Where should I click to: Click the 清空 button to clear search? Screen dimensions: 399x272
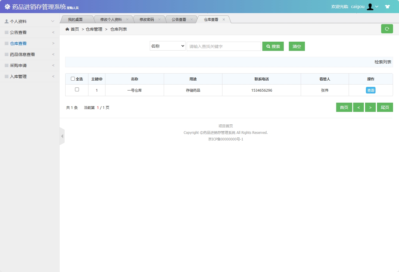[297, 46]
